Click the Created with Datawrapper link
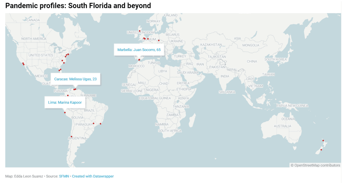The image size is (349, 183). tap(93, 176)
